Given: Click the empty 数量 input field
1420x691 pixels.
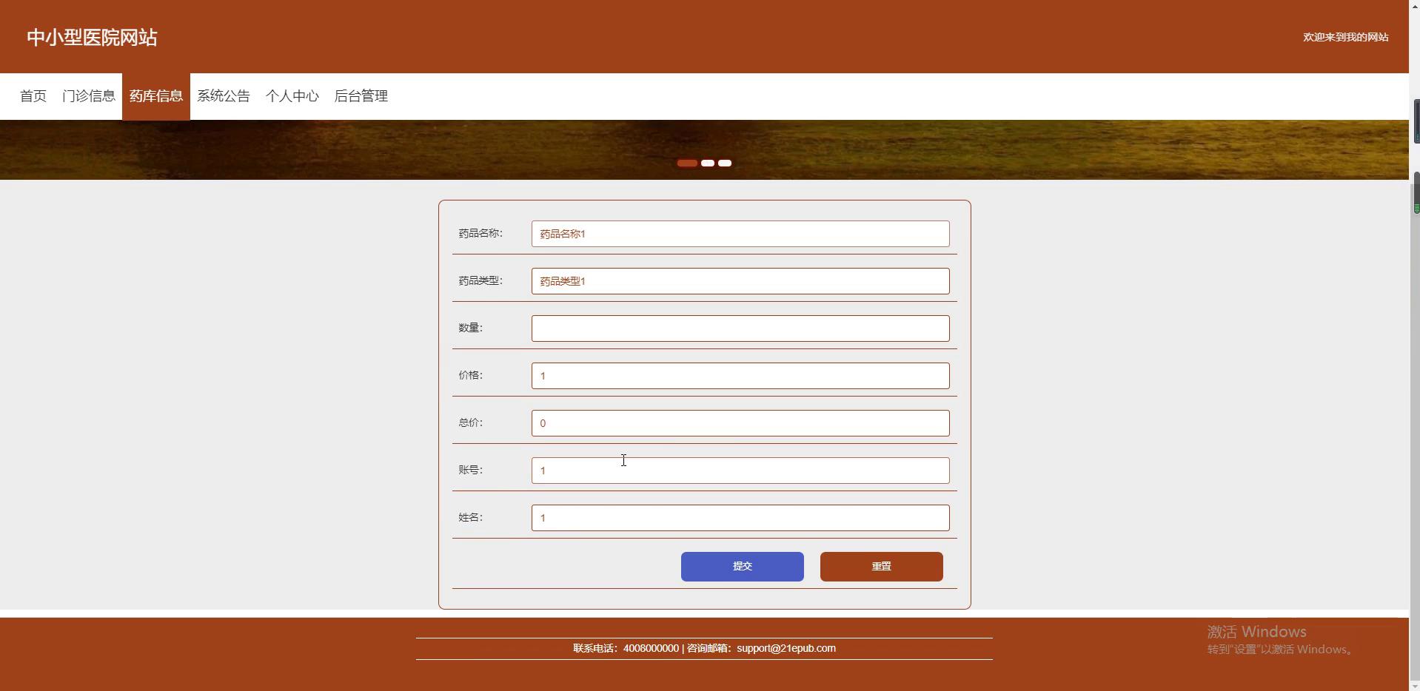Looking at the screenshot, I should click(x=740, y=328).
